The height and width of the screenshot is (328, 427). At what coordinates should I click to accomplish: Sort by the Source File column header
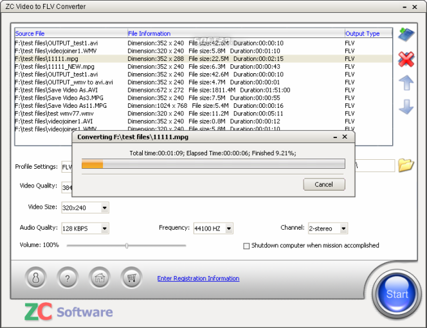(71, 33)
